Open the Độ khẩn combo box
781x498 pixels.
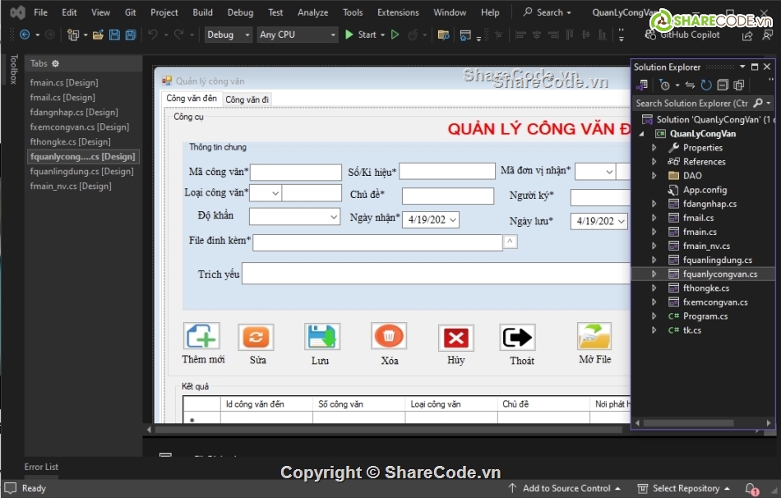click(334, 217)
